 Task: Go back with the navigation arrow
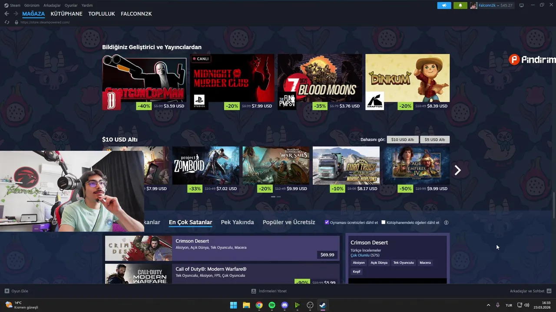click(7, 14)
